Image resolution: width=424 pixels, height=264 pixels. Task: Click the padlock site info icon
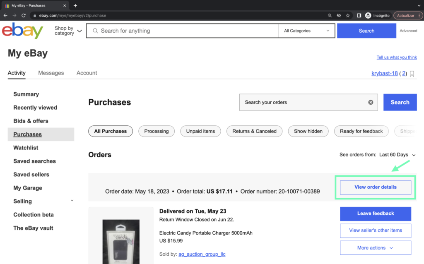point(35,15)
